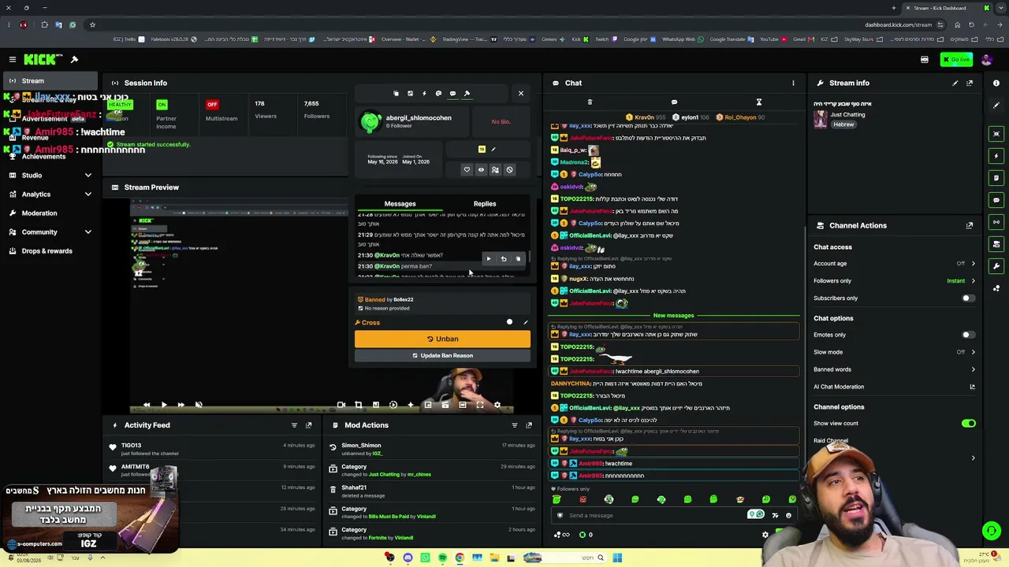This screenshot has width=1009, height=567.
Task: Open WhatsApp from the taskbar
Action: tap(425, 558)
